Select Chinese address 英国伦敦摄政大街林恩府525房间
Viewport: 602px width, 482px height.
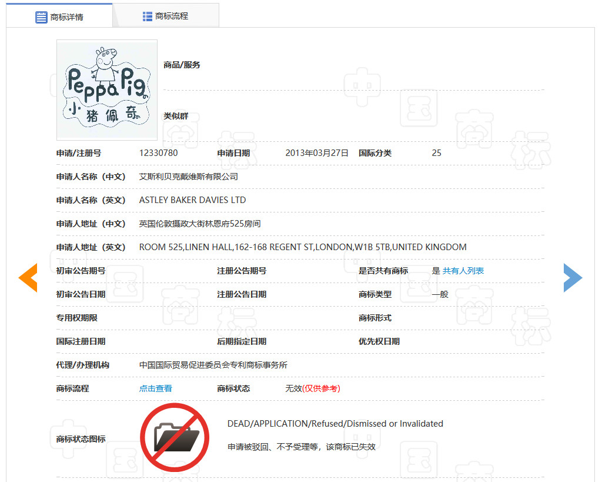tap(200, 224)
